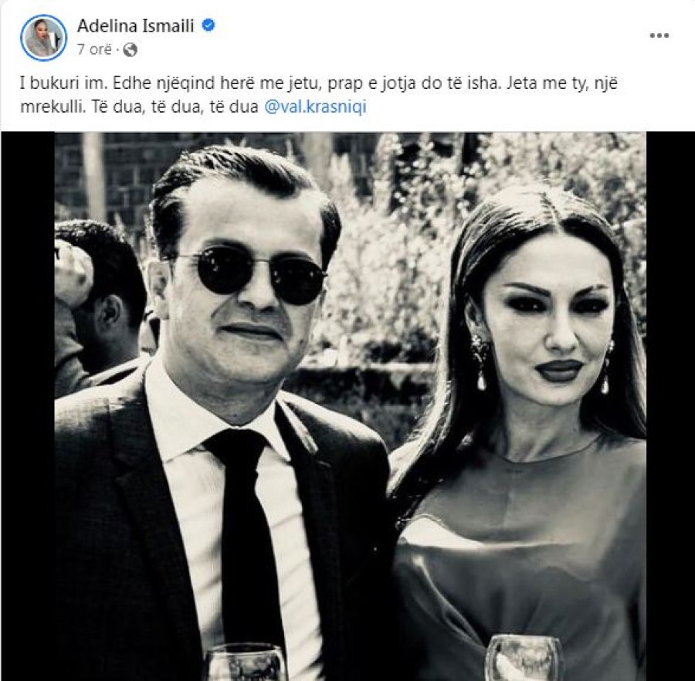Open the three-dot post options menu

pyautogui.click(x=659, y=36)
